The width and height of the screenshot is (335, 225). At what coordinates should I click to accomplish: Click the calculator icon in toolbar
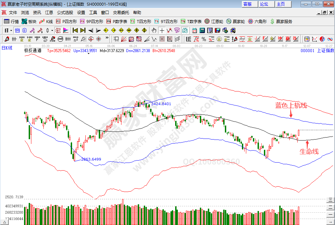tap(202, 30)
